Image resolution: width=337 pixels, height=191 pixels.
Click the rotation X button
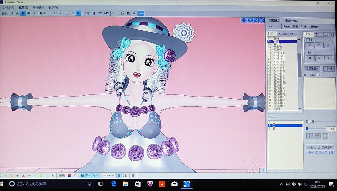[x=309, y=45]
